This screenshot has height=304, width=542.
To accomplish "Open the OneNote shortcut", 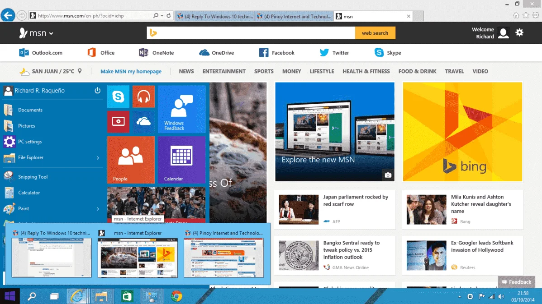I will [x=156, y=53].
